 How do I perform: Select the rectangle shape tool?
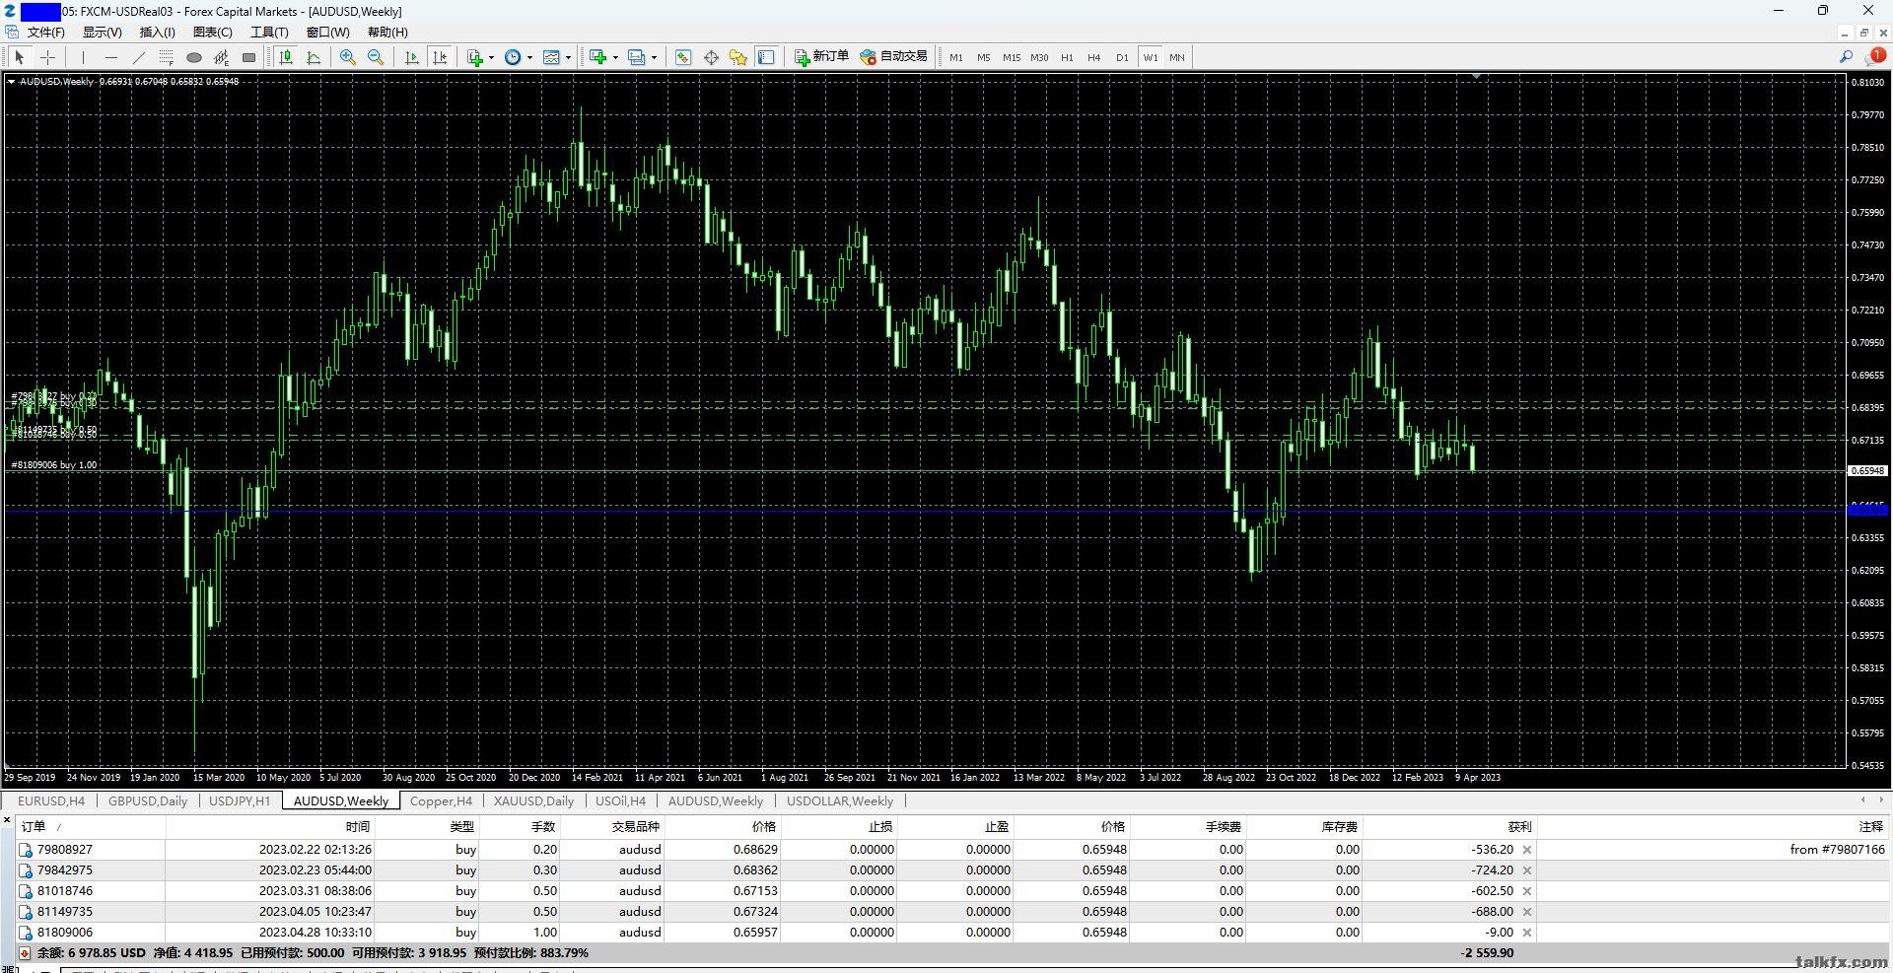pyautogui.click(x=249, y=57)
